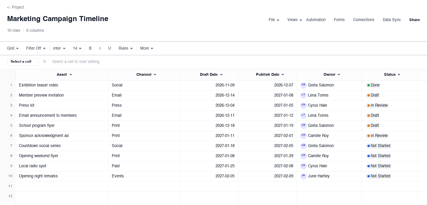Image resolution: width=427 pixels, height=205 pixels.
Task: Click Not Started status on Opening night remarks row
Action: pyautogui.click(x=379, y=176)
